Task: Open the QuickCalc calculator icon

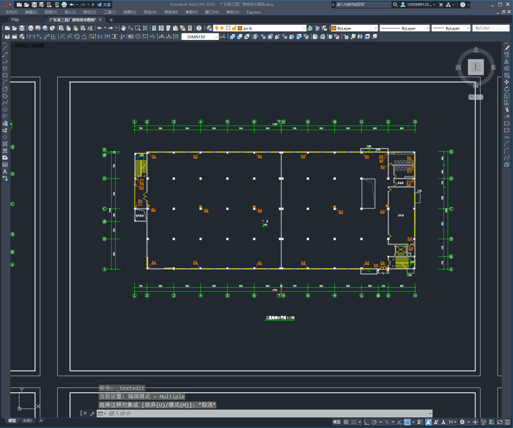Action: click(x=190, y=28)
